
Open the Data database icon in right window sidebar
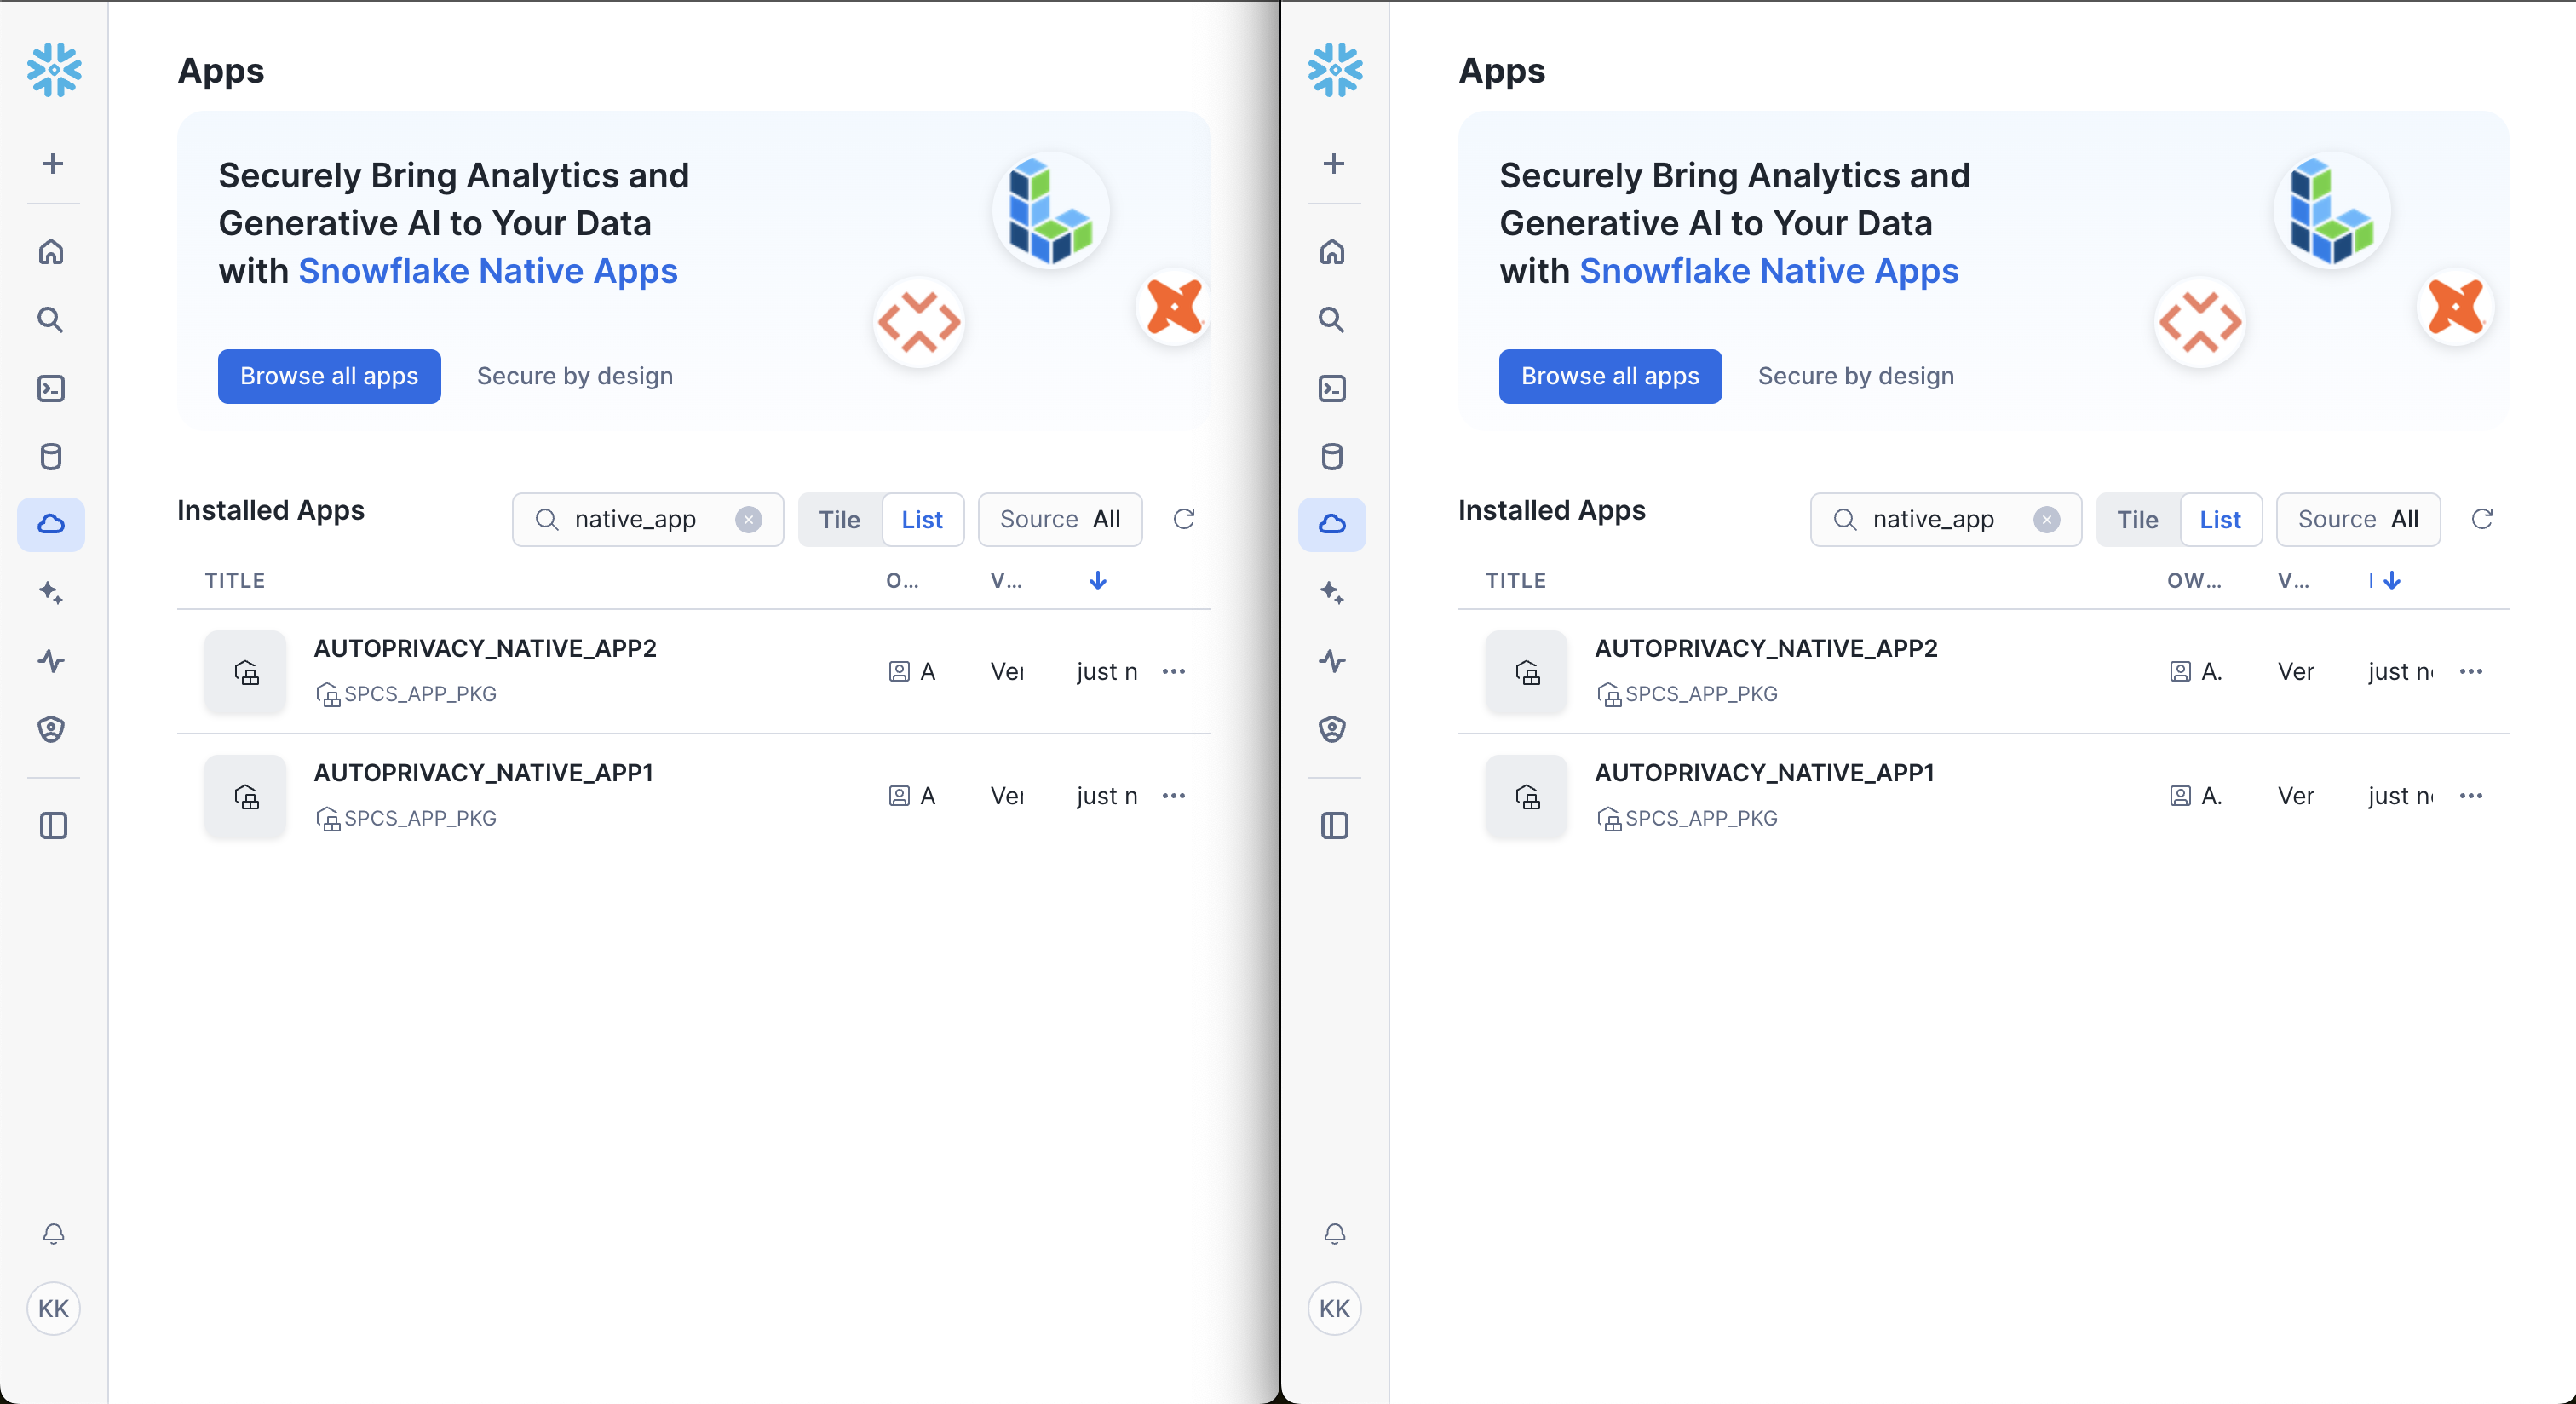click(x=1332, y=457)
